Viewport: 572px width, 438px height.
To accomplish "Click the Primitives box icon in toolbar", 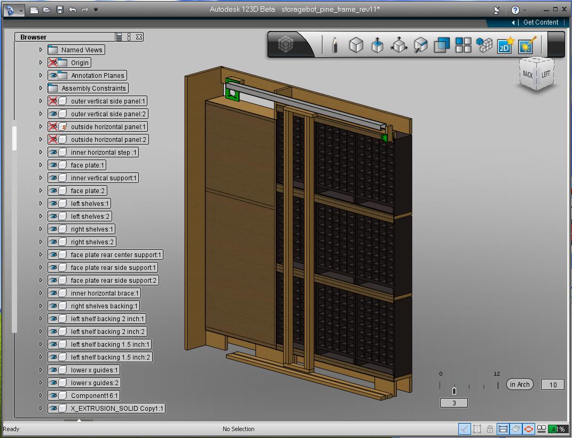I will pos(356,45).
